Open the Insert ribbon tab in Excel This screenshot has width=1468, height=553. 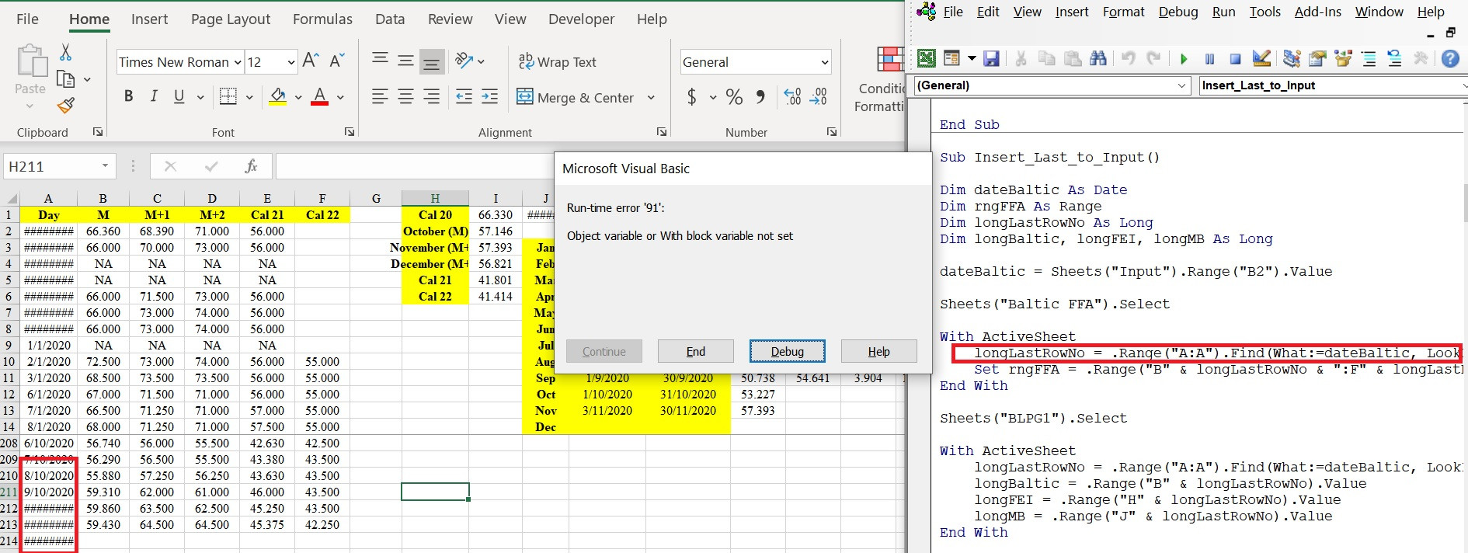(x=149, y=19)
